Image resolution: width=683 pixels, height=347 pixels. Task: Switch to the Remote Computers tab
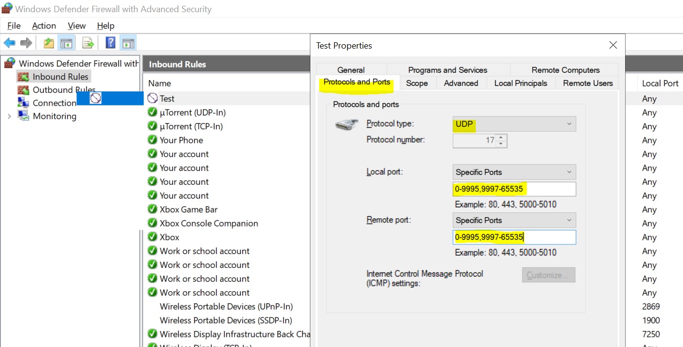click(565, 69)
